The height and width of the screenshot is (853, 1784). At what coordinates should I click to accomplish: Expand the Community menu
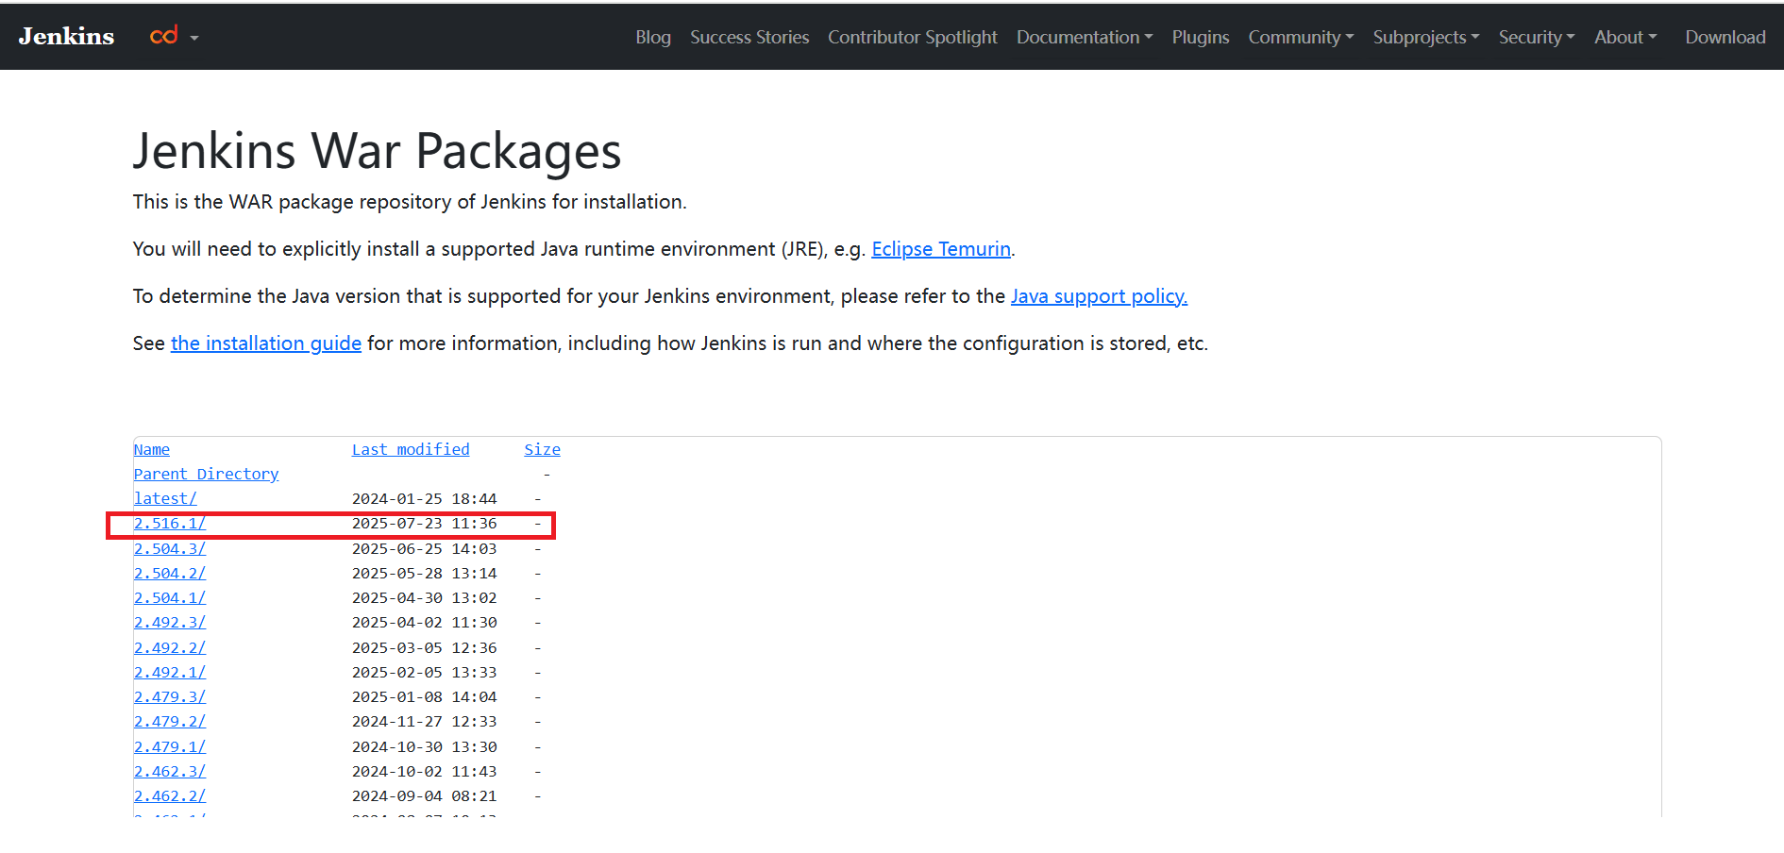click(1301, 37)
